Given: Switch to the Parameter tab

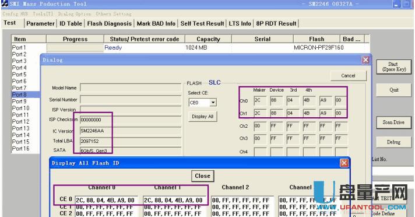Looking at the screenshot, I should (x=40, y=23).
